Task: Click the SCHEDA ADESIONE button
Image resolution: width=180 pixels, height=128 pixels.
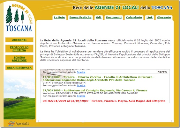Action: pos(19,59)
